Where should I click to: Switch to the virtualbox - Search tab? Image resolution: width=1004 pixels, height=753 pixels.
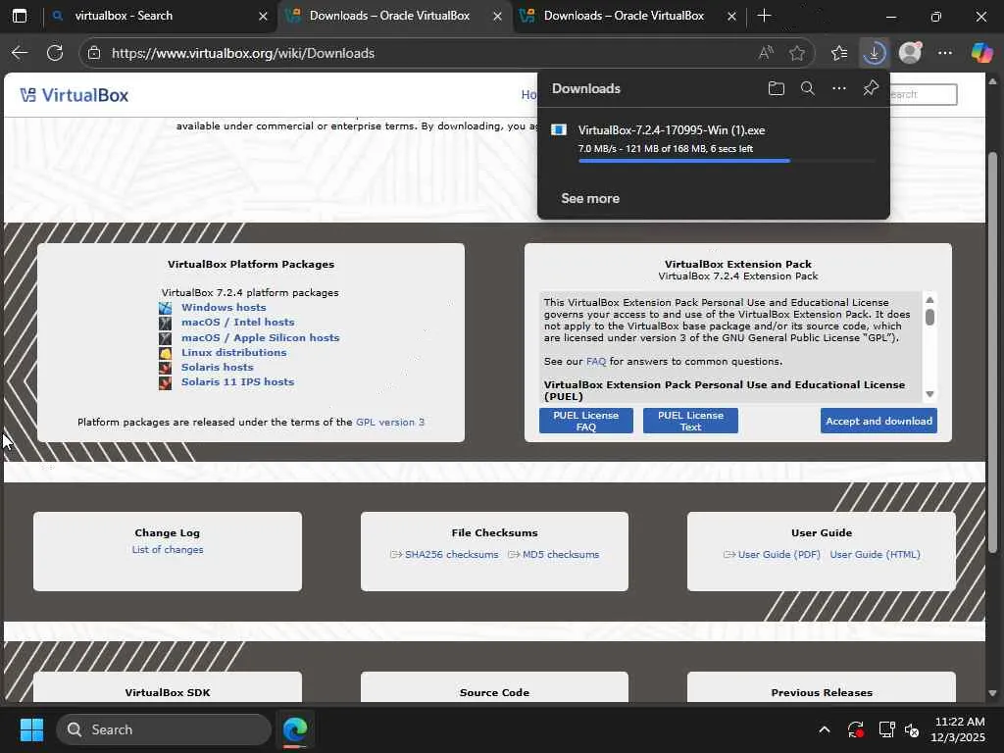[159, 16]
